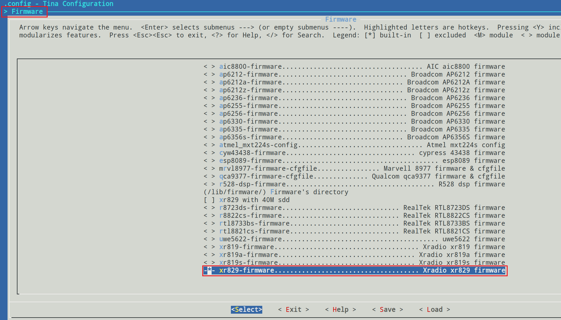Select the ap6330-firmware entry
This screenshot has height=320, width=561.
354,122
